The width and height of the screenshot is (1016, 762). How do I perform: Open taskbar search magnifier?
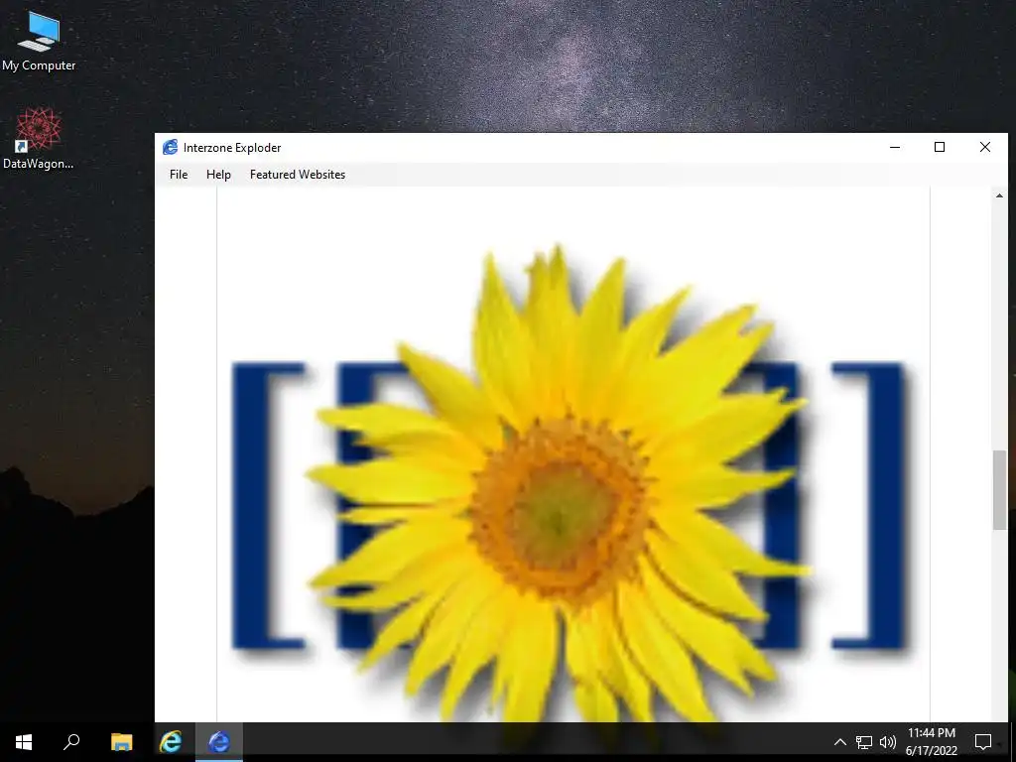71,742
